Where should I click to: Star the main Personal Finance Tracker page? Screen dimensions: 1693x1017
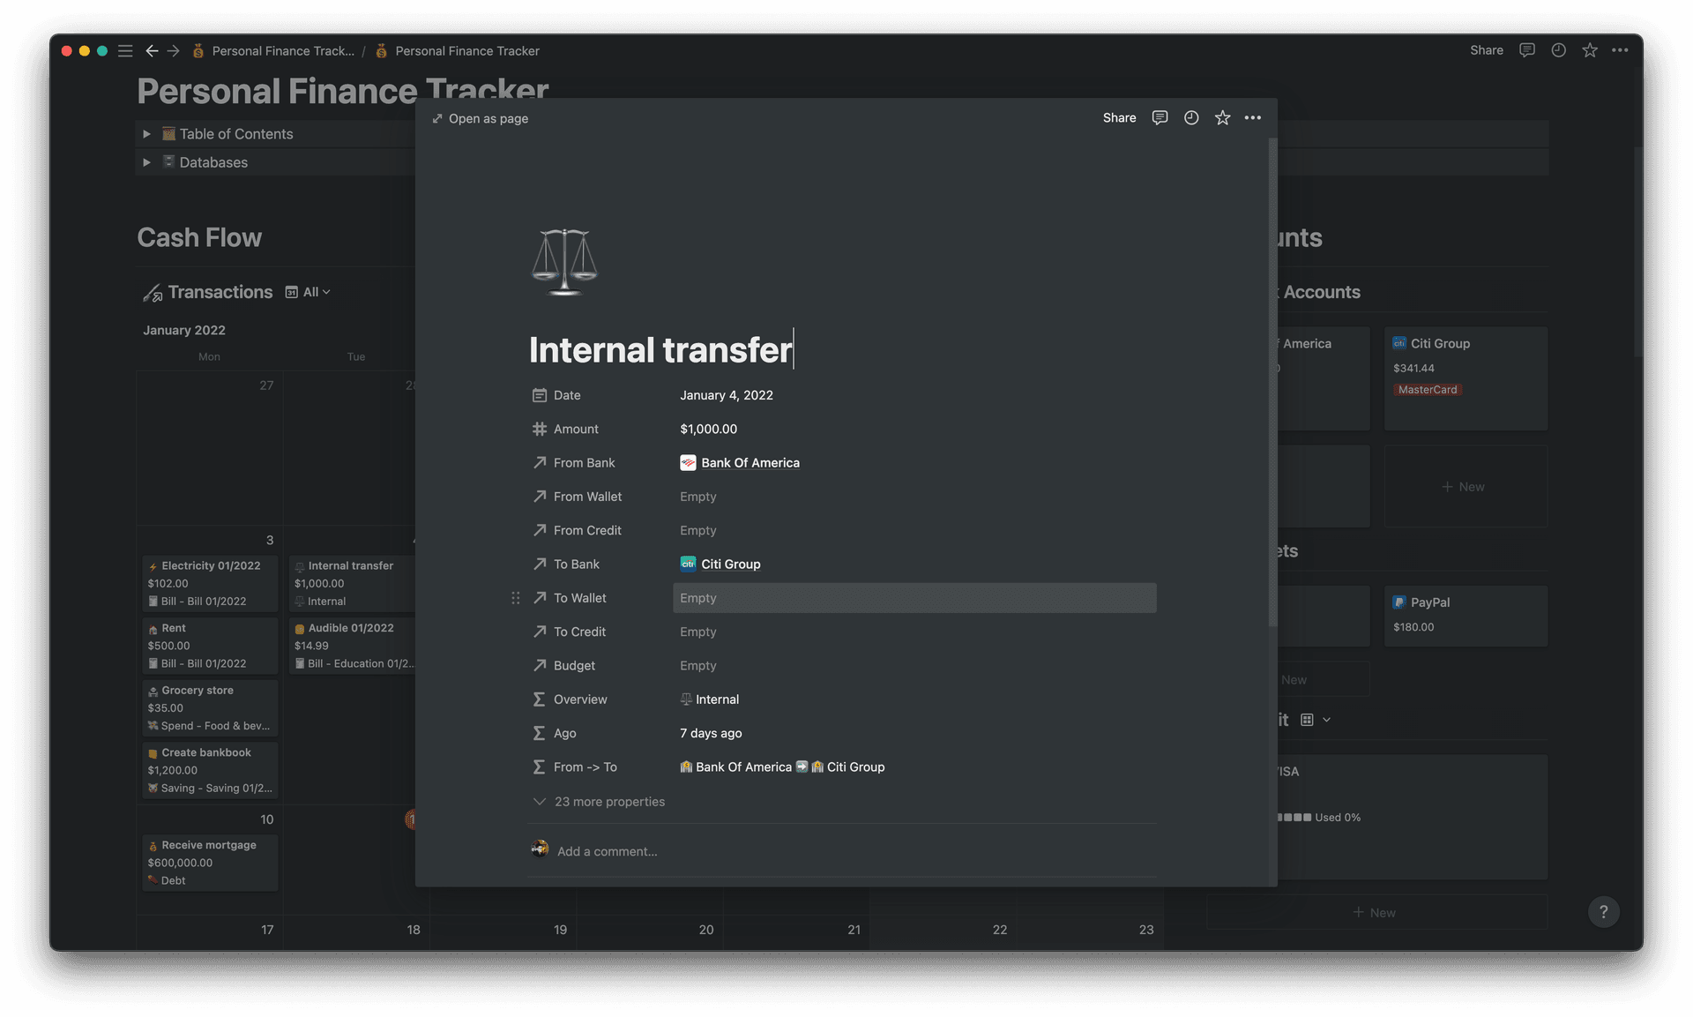[x=1590, y=50]
